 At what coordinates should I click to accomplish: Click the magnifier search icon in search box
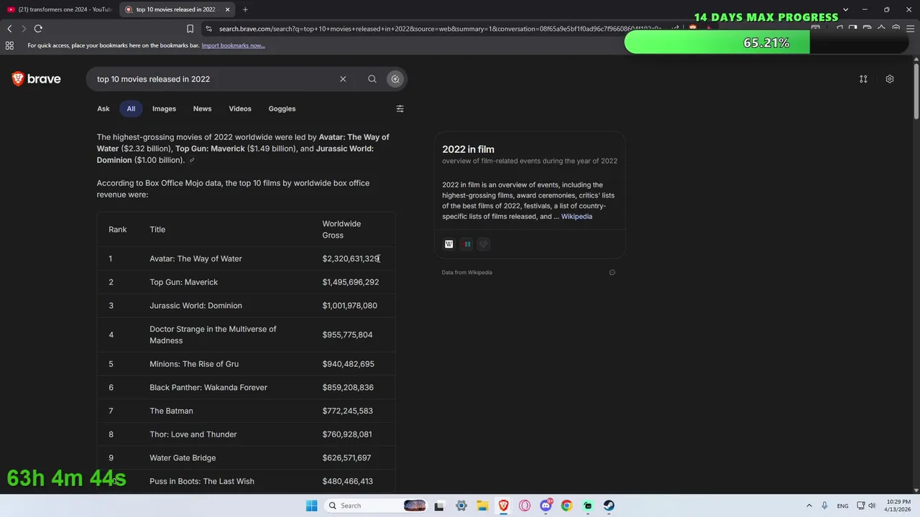pyautogui.click(x=372, y=79)
